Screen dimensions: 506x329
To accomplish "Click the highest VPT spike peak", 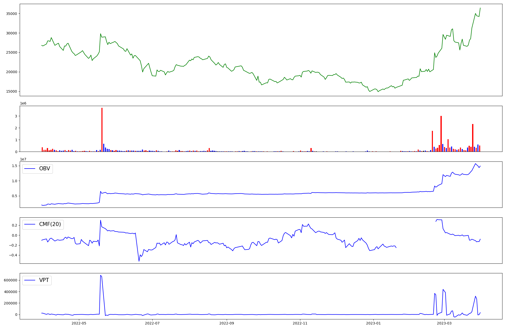I will point(100,275).
